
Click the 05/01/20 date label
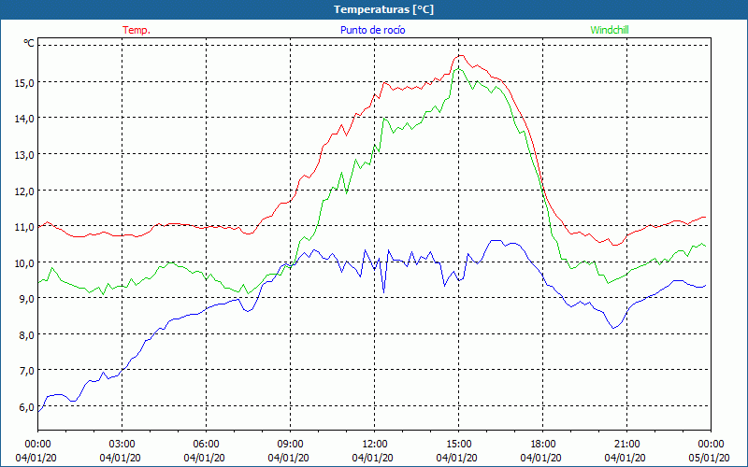click(x=711, y=458)
